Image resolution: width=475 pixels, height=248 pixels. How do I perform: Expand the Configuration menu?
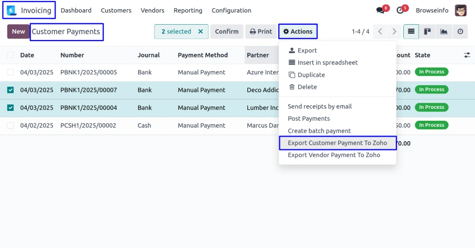click(231, 10)
